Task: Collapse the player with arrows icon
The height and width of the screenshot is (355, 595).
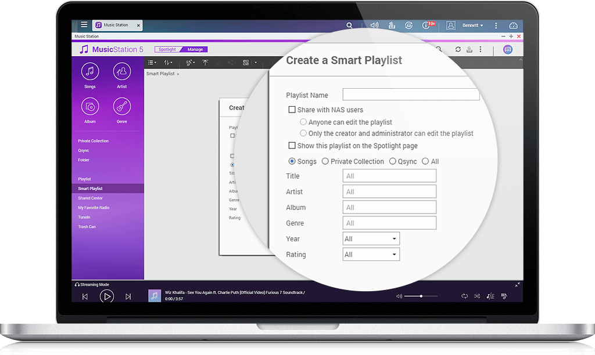Action: (518, 285)
